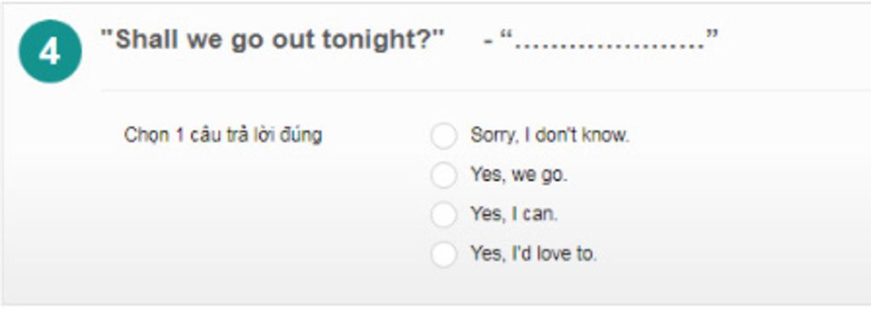The height and width of the screenshot is (329, 871).
Task: Tick the third answer choice circle
Action: pyautogui.click(x=444, y=215)
